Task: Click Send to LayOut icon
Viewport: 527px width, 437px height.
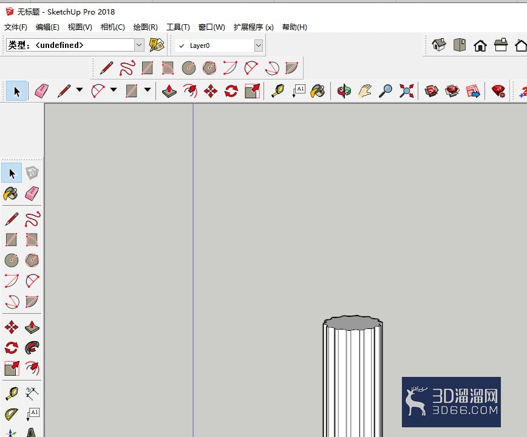Action: (473, 91)
